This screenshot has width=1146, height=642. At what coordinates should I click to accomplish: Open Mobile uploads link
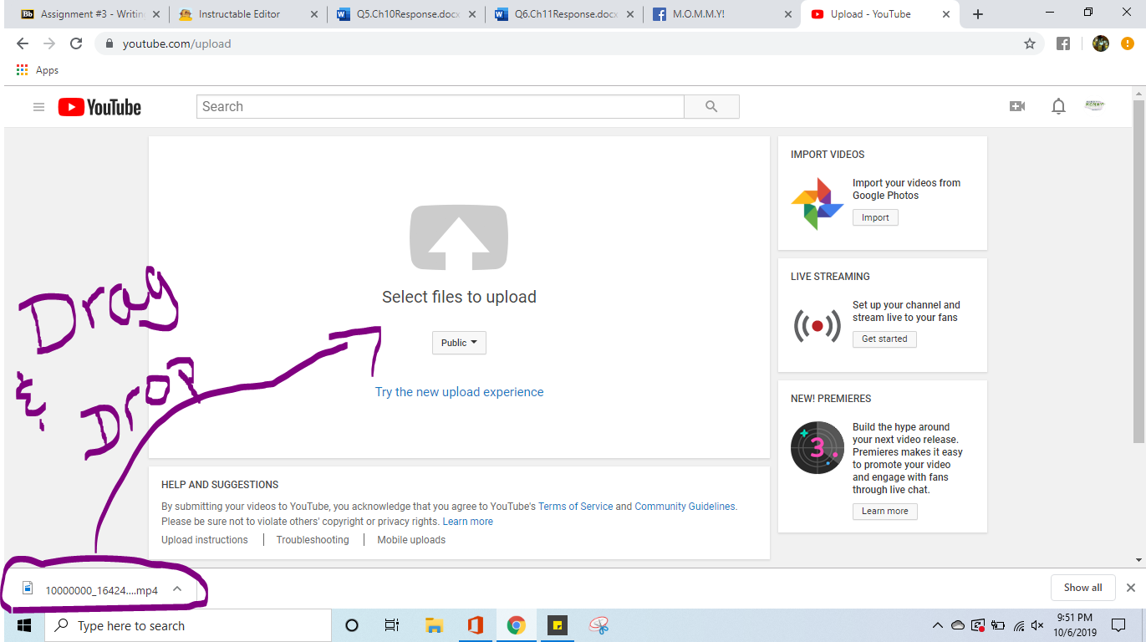411,540
